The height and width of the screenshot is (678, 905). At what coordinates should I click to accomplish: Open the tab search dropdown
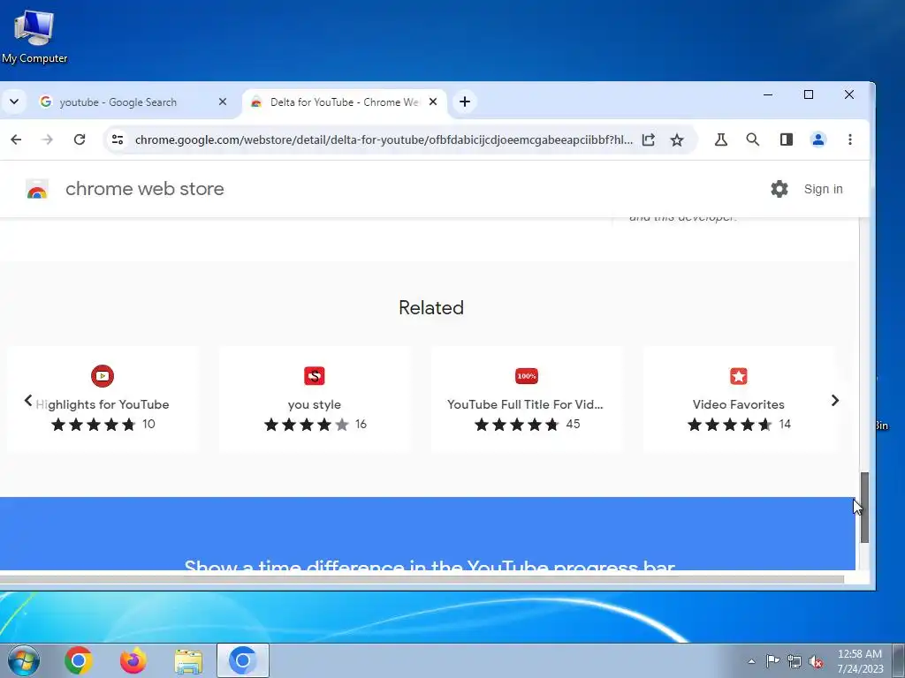click(x=14, y=102)
